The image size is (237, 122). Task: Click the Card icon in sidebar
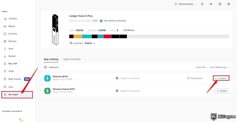5,87
